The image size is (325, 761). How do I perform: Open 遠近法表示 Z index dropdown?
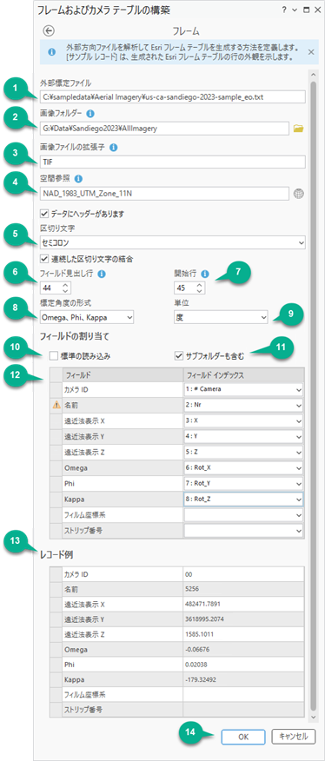coord(243,452)
